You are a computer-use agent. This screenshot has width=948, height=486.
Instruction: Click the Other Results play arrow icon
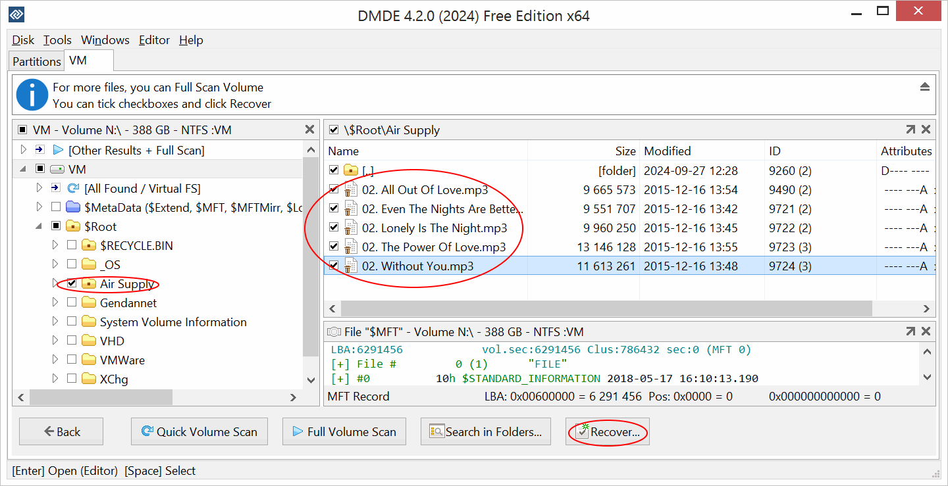click(58, 150)
